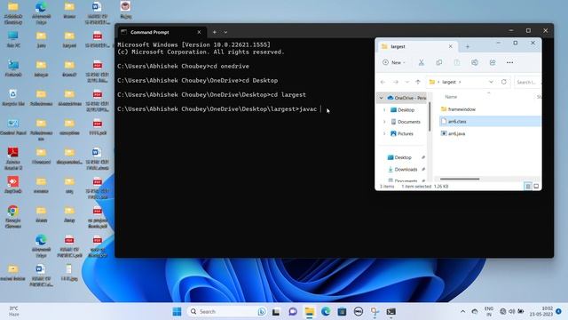Click the javac command line in Command Prompt
The height and width of the screenshot is (320, 568).
coord(219,108)
